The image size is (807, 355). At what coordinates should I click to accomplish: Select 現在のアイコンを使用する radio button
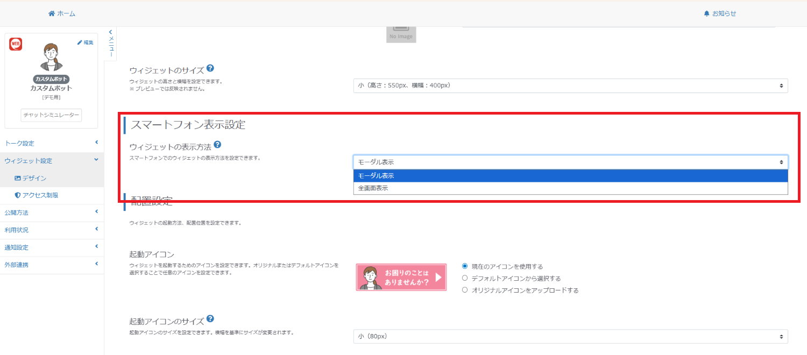click(465, 266)
